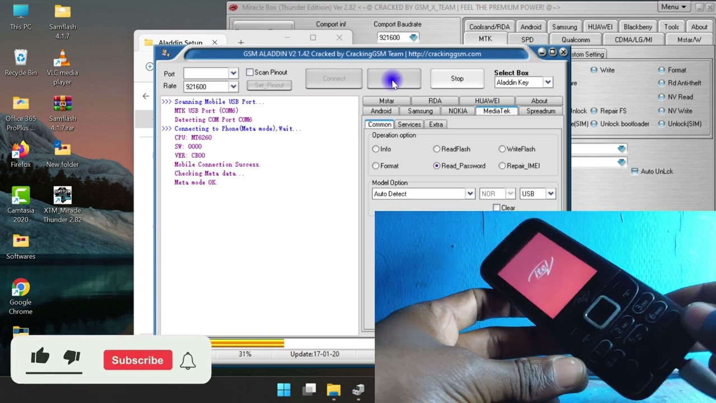Close the Aladdin Setup explorer tab
Image resolution: width=716 pixels, height=403 pixels.
coord(214,43)
